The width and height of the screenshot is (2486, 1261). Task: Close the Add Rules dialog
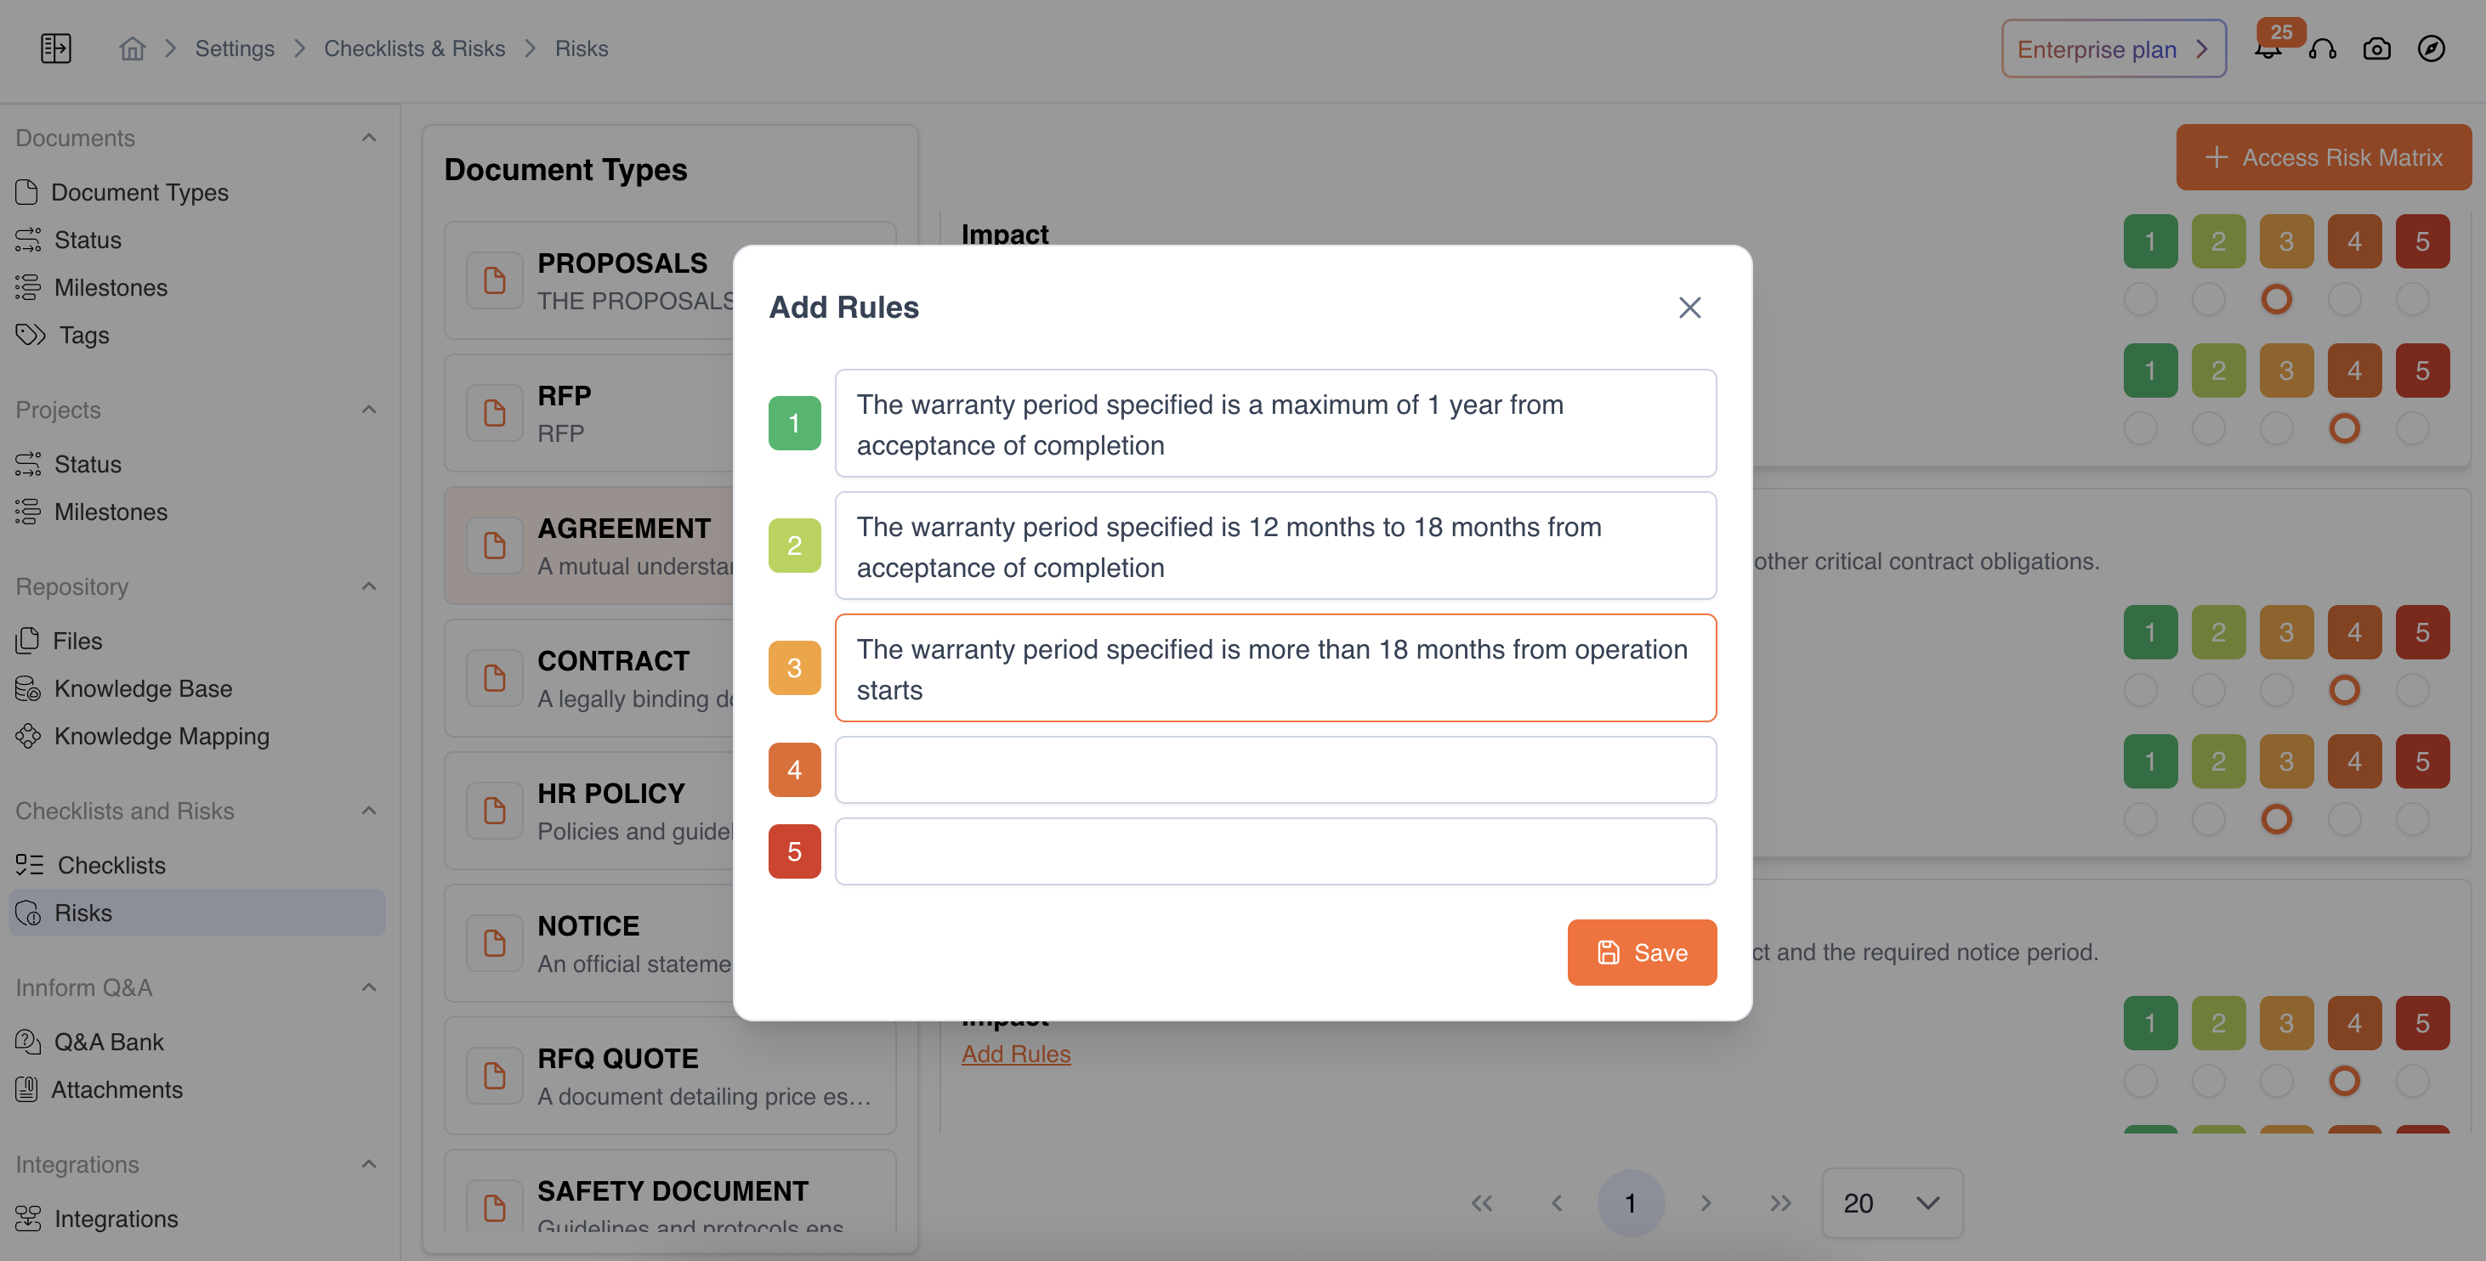point(1689,308)
